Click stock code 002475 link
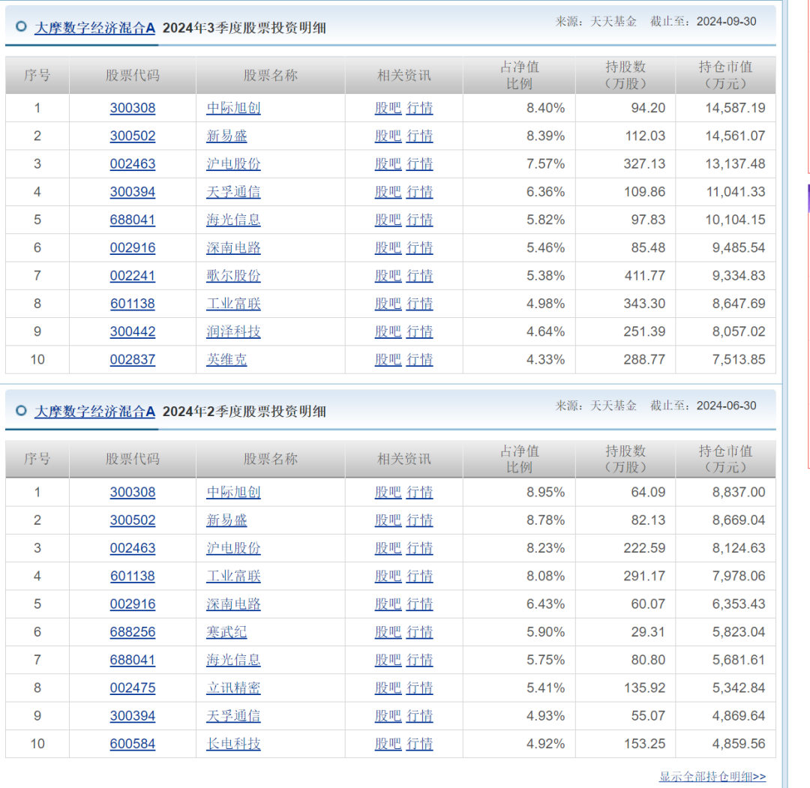This screenshot has width=810, height=788. pos(133,688)
